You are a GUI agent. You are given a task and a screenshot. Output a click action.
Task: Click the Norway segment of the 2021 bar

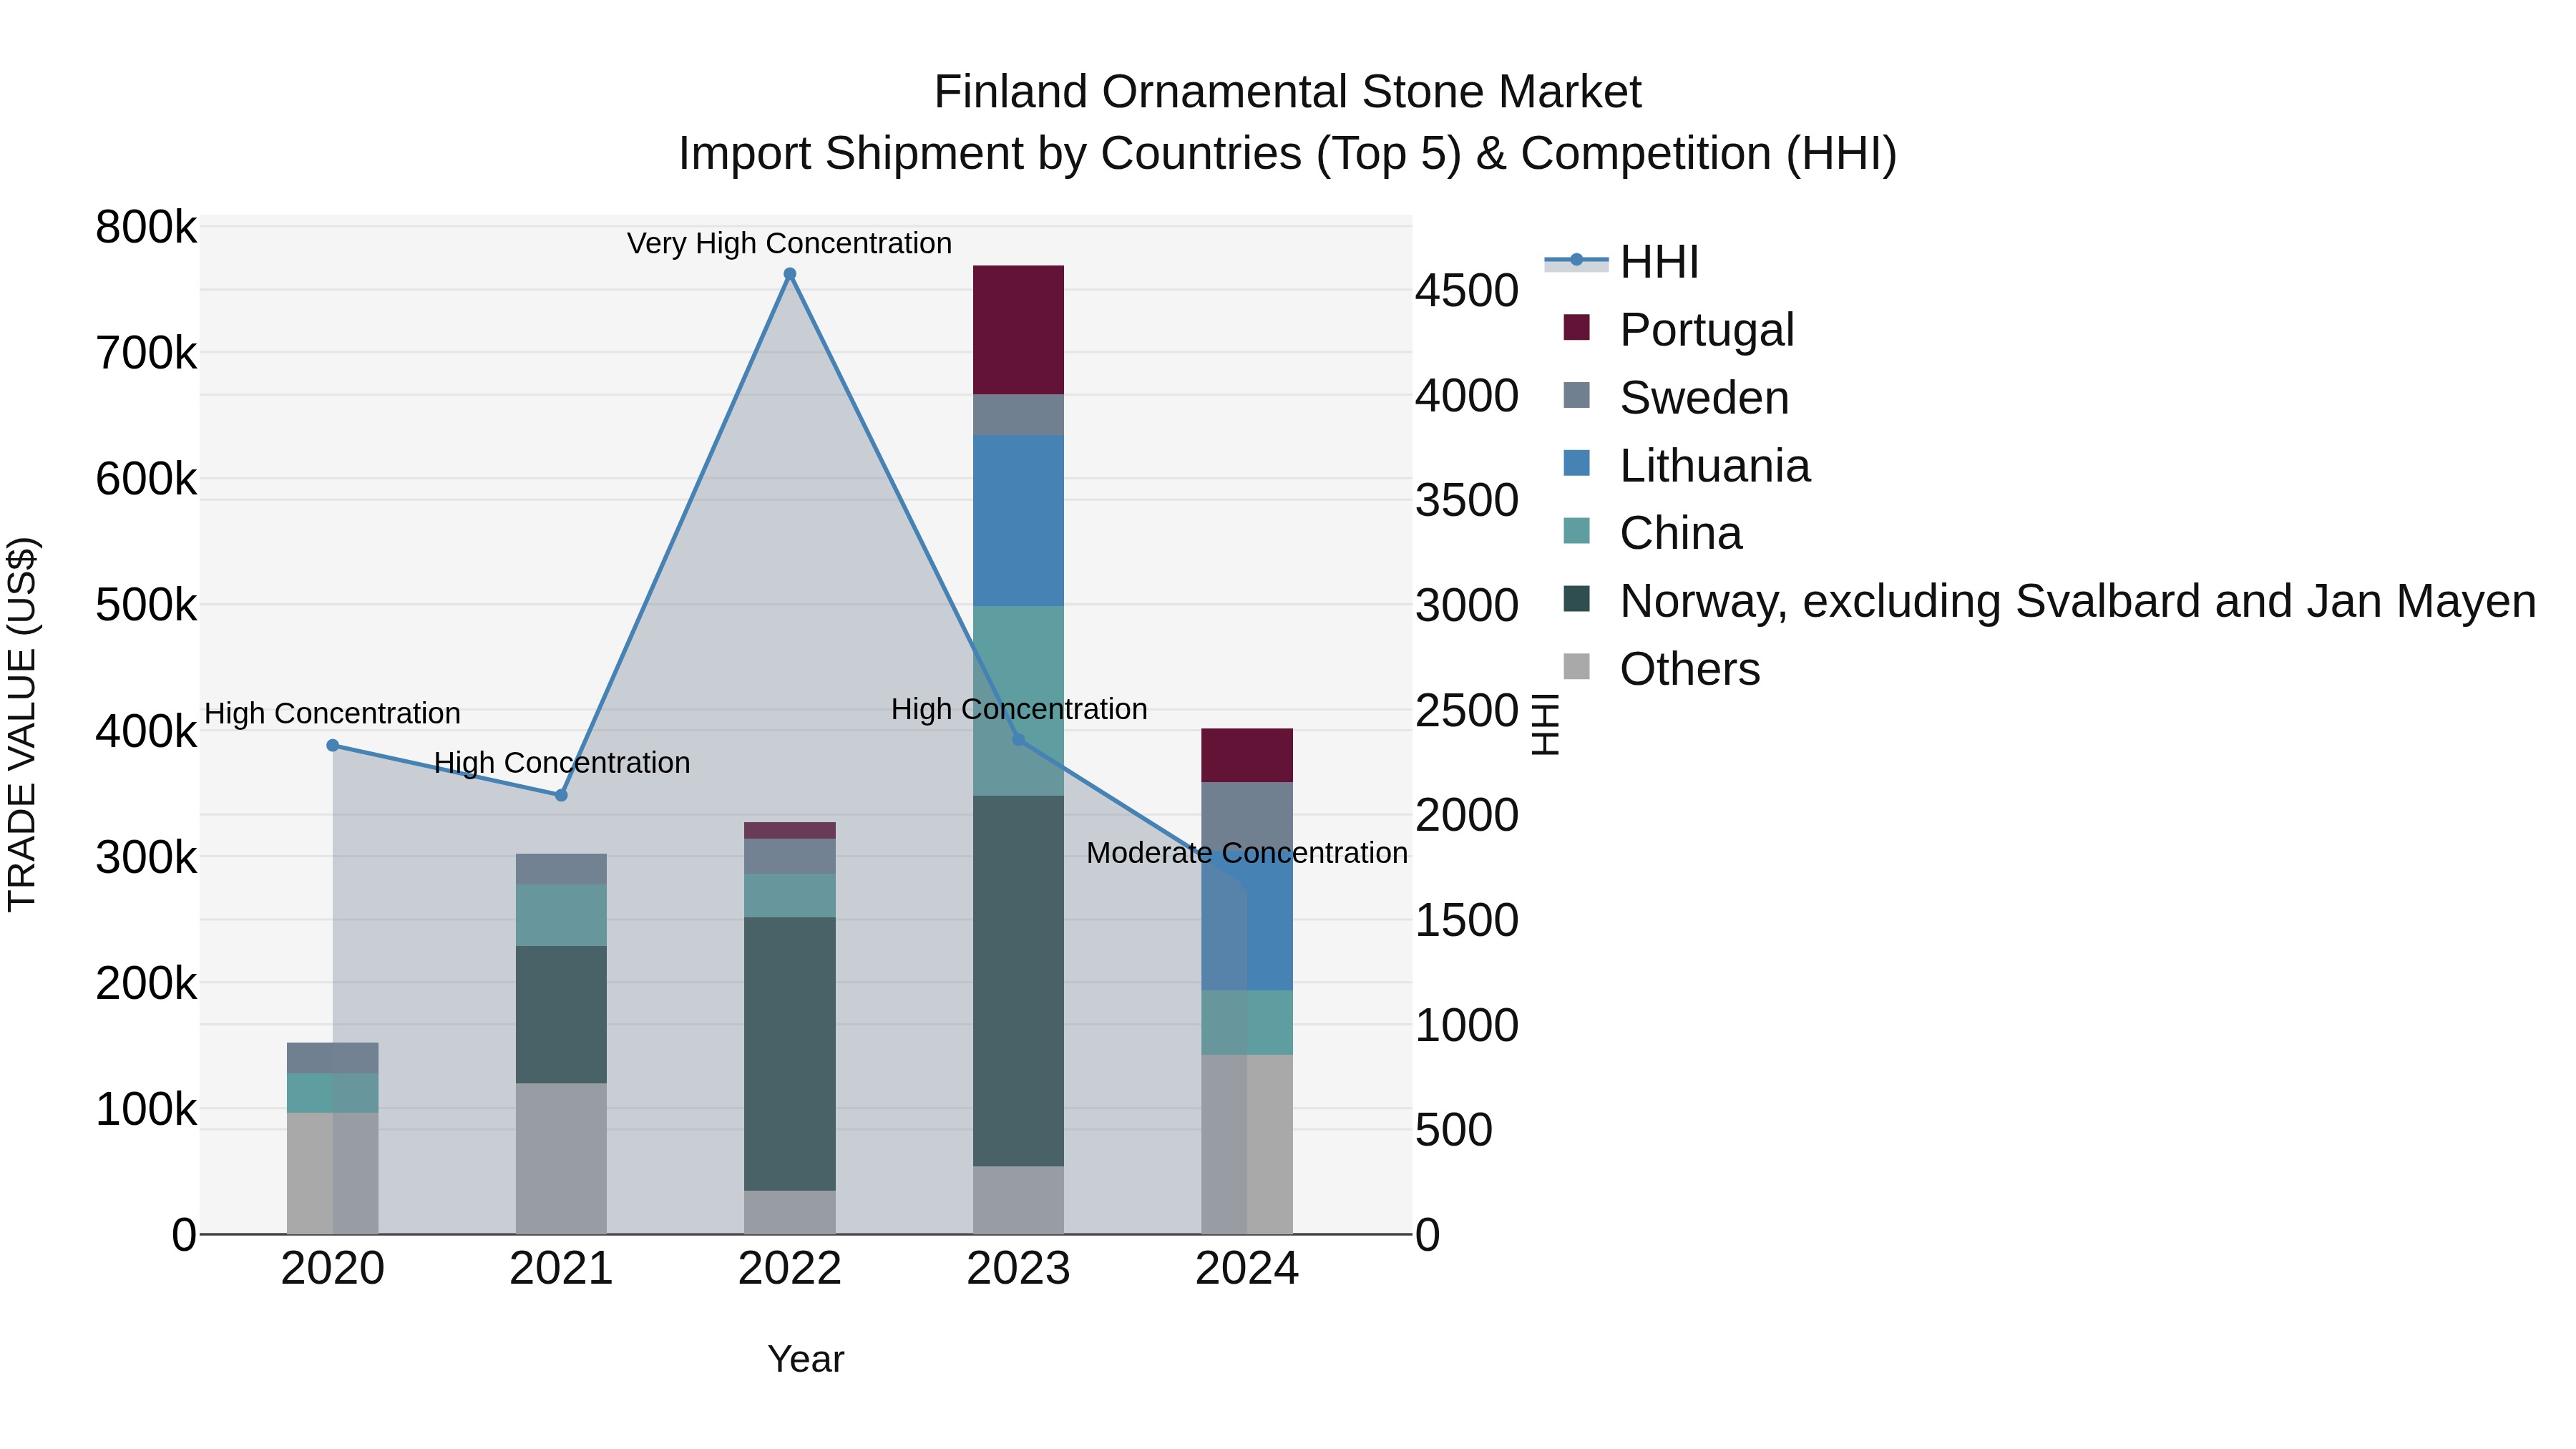pos(561,1015)
